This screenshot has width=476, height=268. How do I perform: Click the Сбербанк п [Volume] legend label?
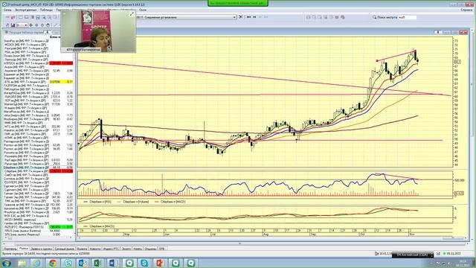[x=135, y=202]
